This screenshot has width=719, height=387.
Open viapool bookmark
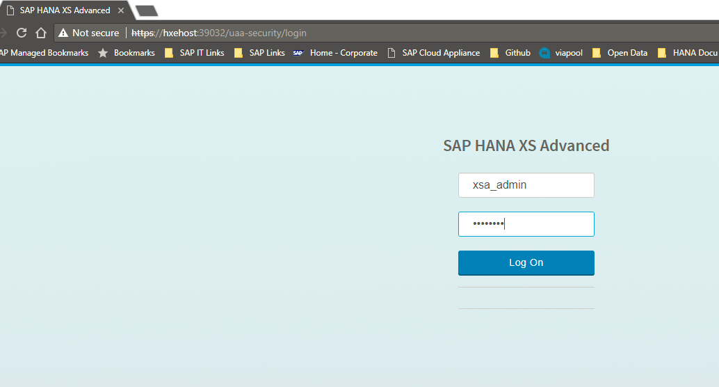(561, 53)
